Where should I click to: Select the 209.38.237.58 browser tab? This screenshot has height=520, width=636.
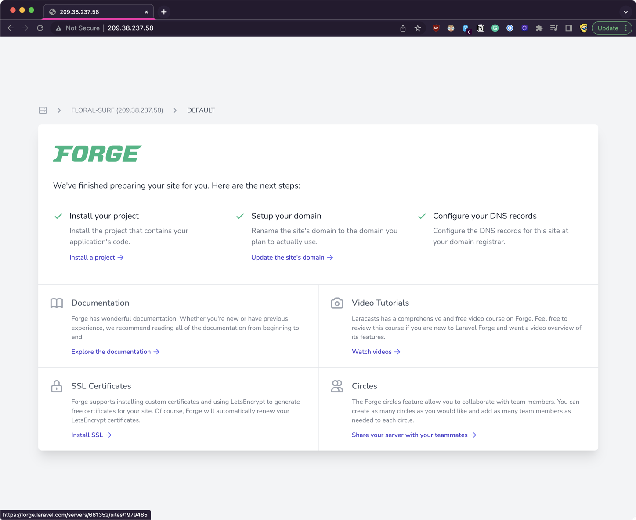click(x=97, y=12)
